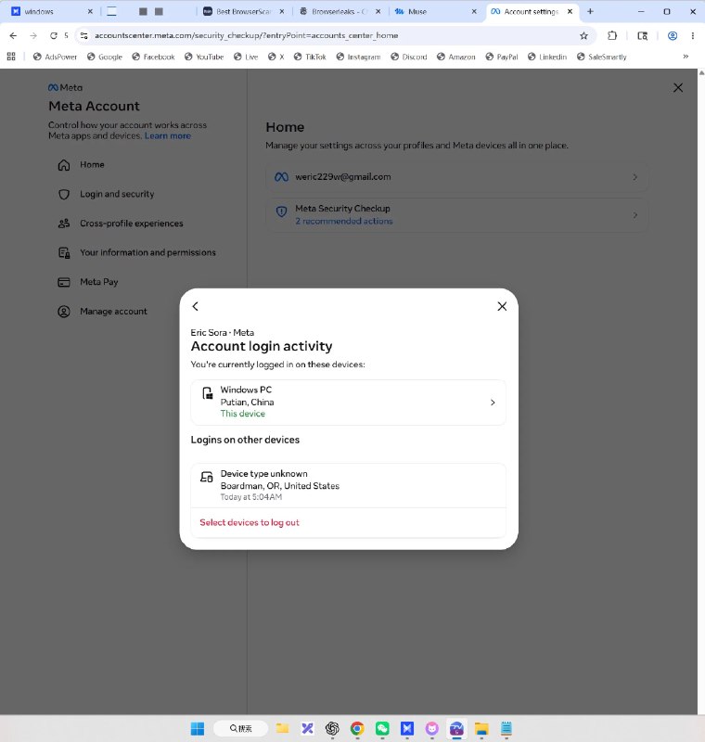The image size is (705, 742).
Task: Open Meta Security Checkup card
Action: click(456, 215)
